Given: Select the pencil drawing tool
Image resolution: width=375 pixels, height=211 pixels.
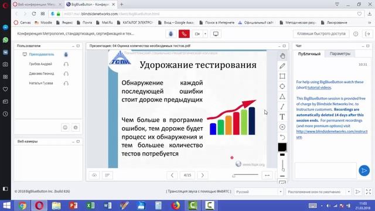Looking at the screenshot, I should [x=282, y=66].
